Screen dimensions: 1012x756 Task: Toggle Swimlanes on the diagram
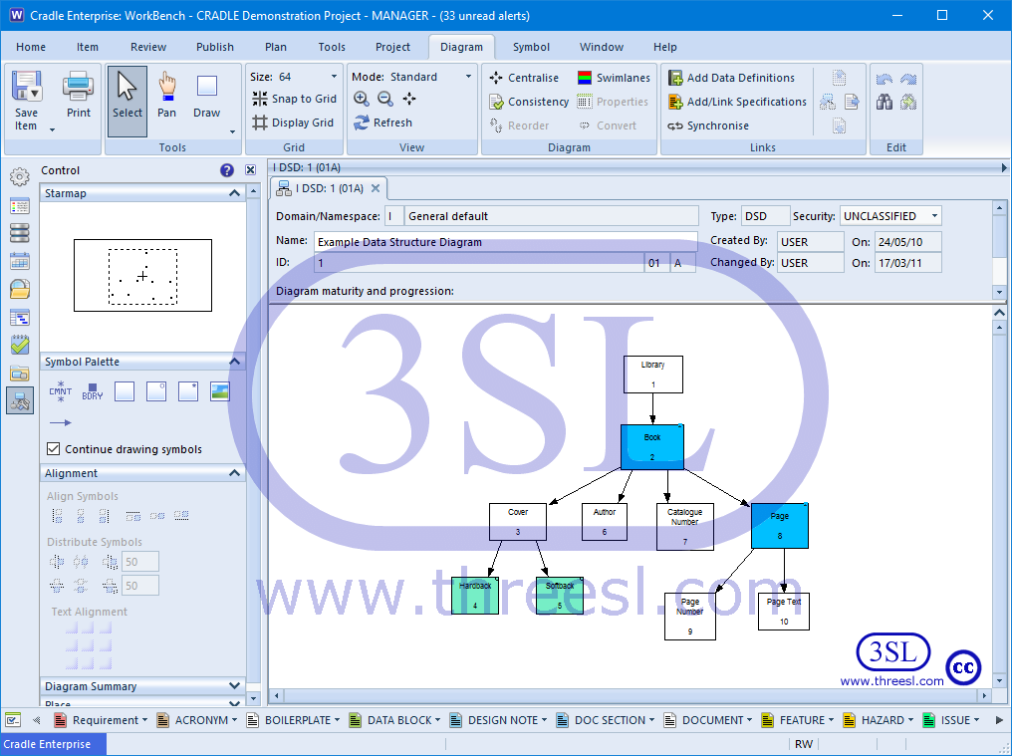[x=614, y=78]
